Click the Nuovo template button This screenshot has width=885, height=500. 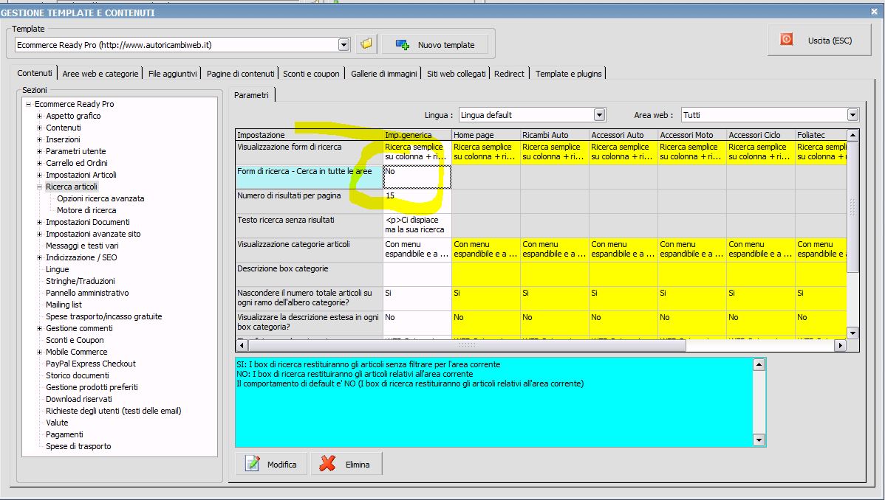point(434,44)
